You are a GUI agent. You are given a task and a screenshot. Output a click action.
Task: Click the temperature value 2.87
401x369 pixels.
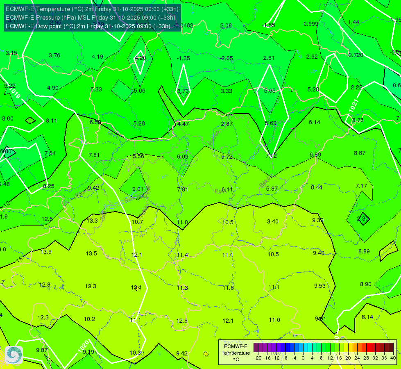click(x=227, y=124)
